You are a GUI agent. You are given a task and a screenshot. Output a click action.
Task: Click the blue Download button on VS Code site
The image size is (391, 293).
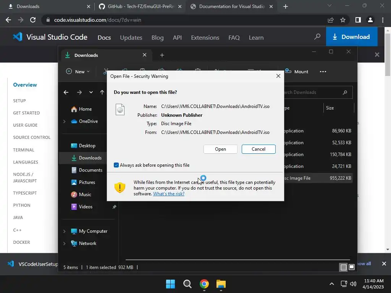(x=352, y=37)
